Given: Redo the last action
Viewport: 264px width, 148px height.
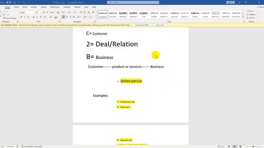Looking at the screenshot, I should 24,2.
